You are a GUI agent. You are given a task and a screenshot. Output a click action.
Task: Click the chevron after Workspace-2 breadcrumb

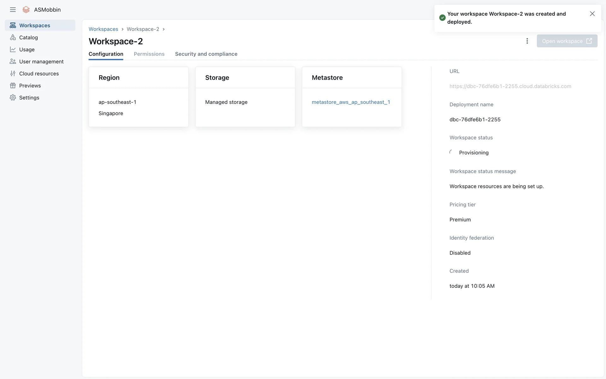pyautogui.click(x=163, y=29)
